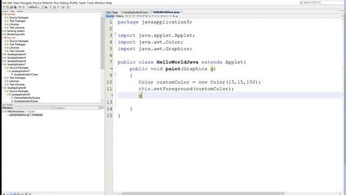The height and width of the screenshot is (195, 346).
Task: Click the Search (Ctrl+I) field
Action: (322, 2)
